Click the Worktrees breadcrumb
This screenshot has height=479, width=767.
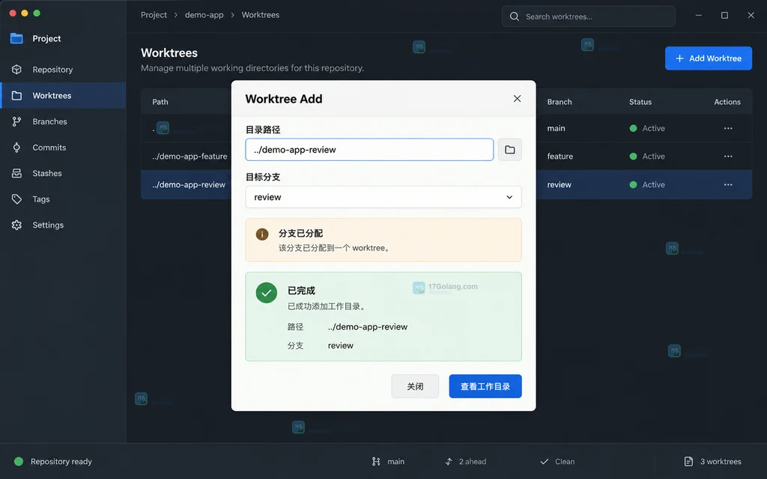(x=260, y=15)
